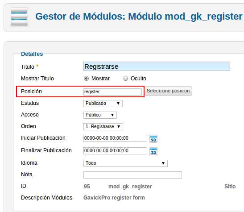This screenshot has width=244, height=212.
Task: Open the Idioma dropdown showing Todo
Action: 125,163
